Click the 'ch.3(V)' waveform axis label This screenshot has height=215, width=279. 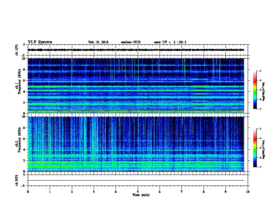click(x=17, y=180)
